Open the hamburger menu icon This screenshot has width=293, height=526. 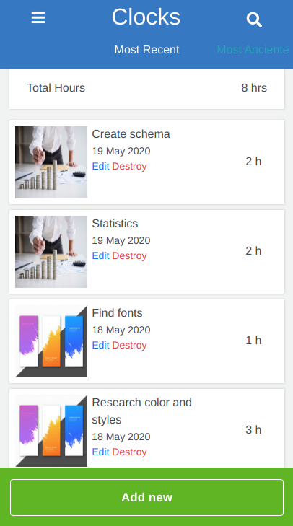(38, 17)
